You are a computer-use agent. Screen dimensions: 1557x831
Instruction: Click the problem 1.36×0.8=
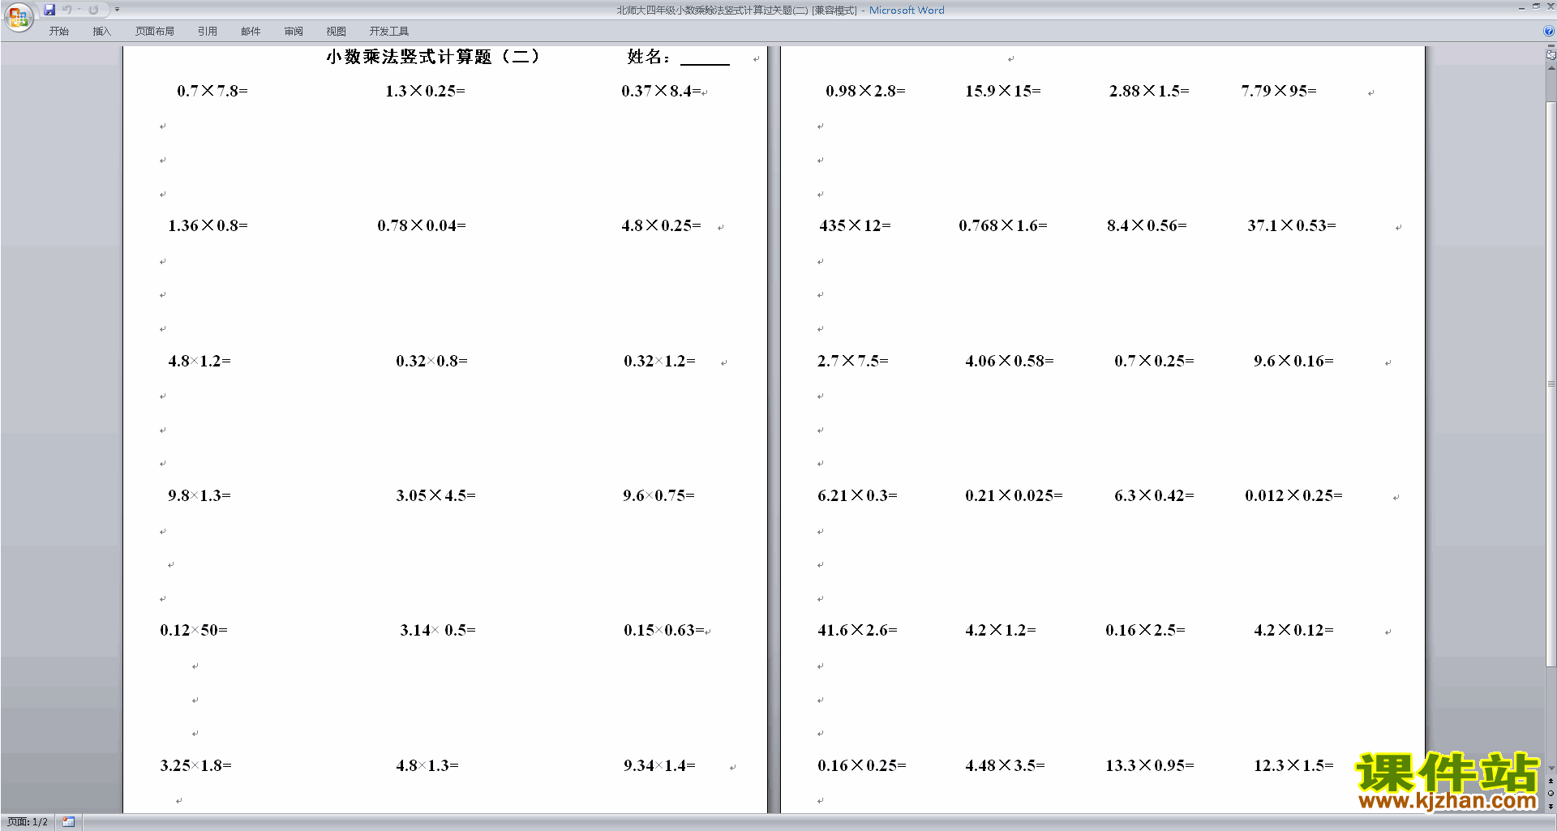208,225
